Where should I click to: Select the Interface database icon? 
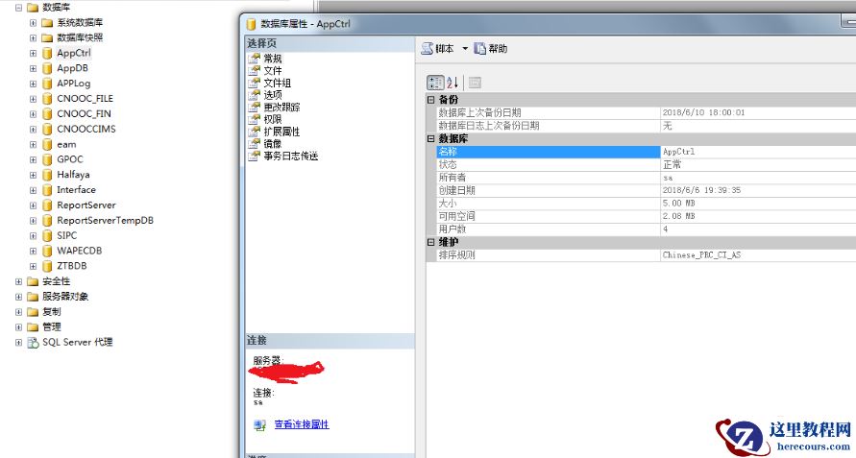pyautogui.click(x=47, y=190)
